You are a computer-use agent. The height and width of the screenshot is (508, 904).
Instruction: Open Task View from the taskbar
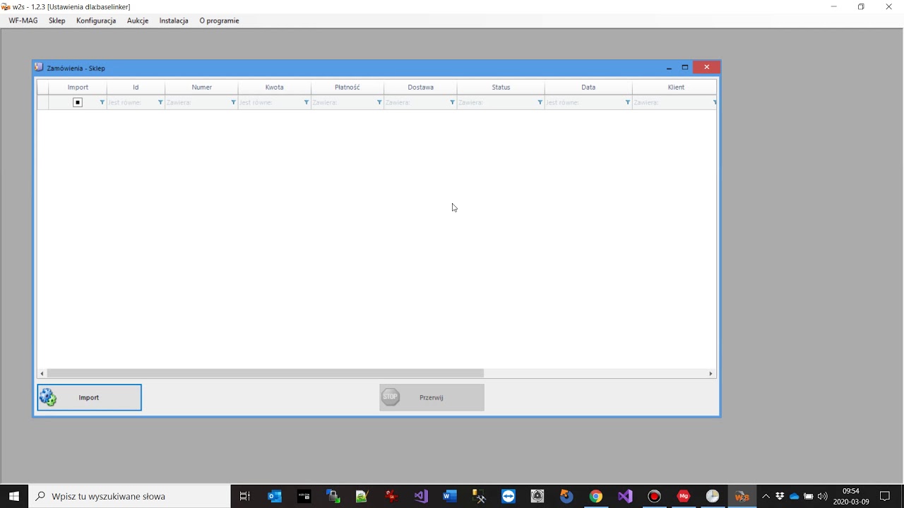pos(245,496)
